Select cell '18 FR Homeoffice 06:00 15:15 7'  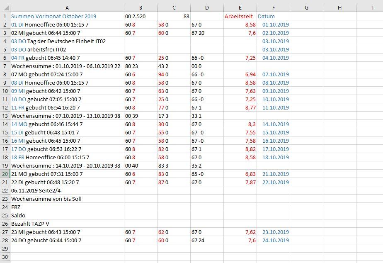(67, 157)
